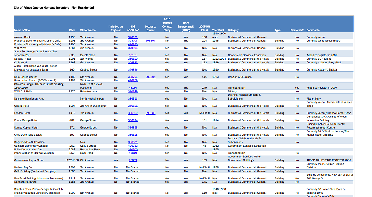The image size is (372, 197).
Task: Open letter to owner link 398594
Action: (x=150, y=77)
